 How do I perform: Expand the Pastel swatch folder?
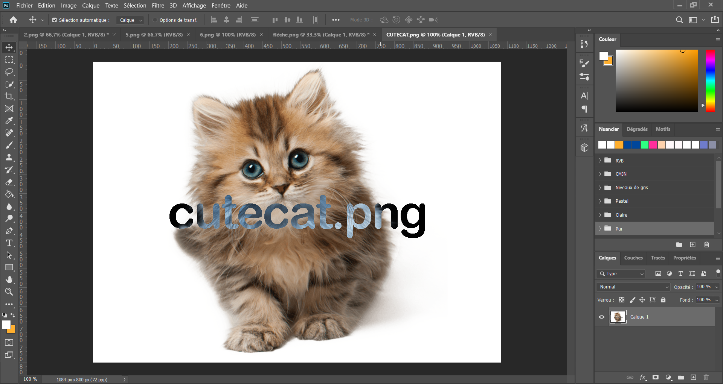(x=600, y=201)
